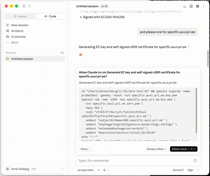Click the square stop icon in input box
210x176 pixels.
point(195,161)
